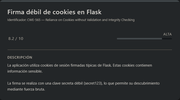Click the "secret123" weak key text
This screenshot has width=180, height=100.
point(93,83)
